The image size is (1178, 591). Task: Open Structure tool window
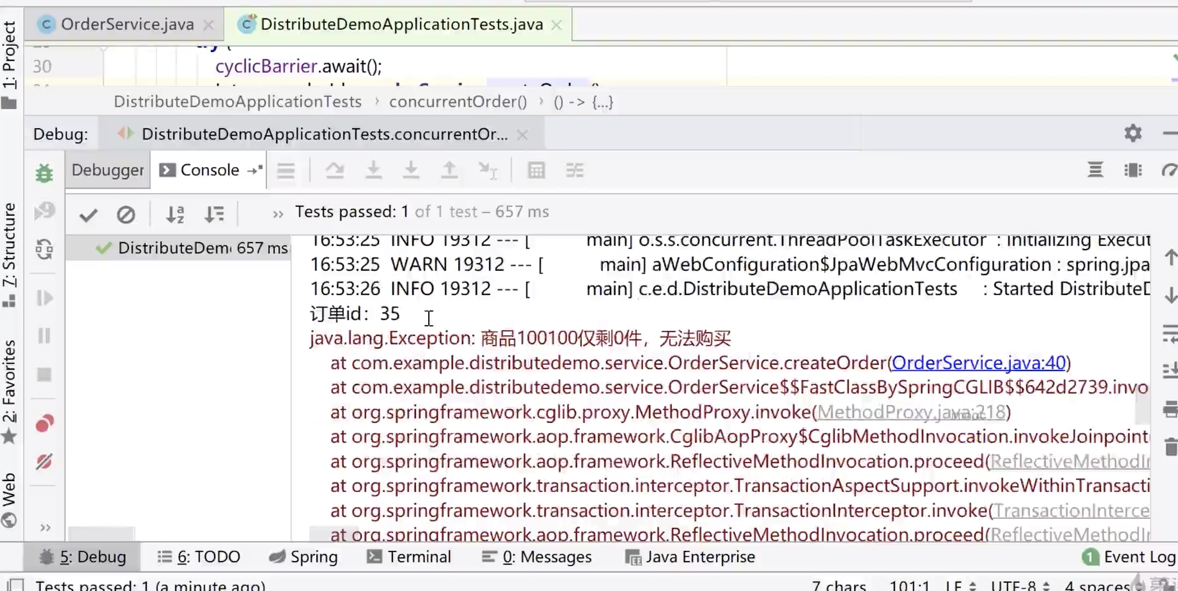point(9,255)
